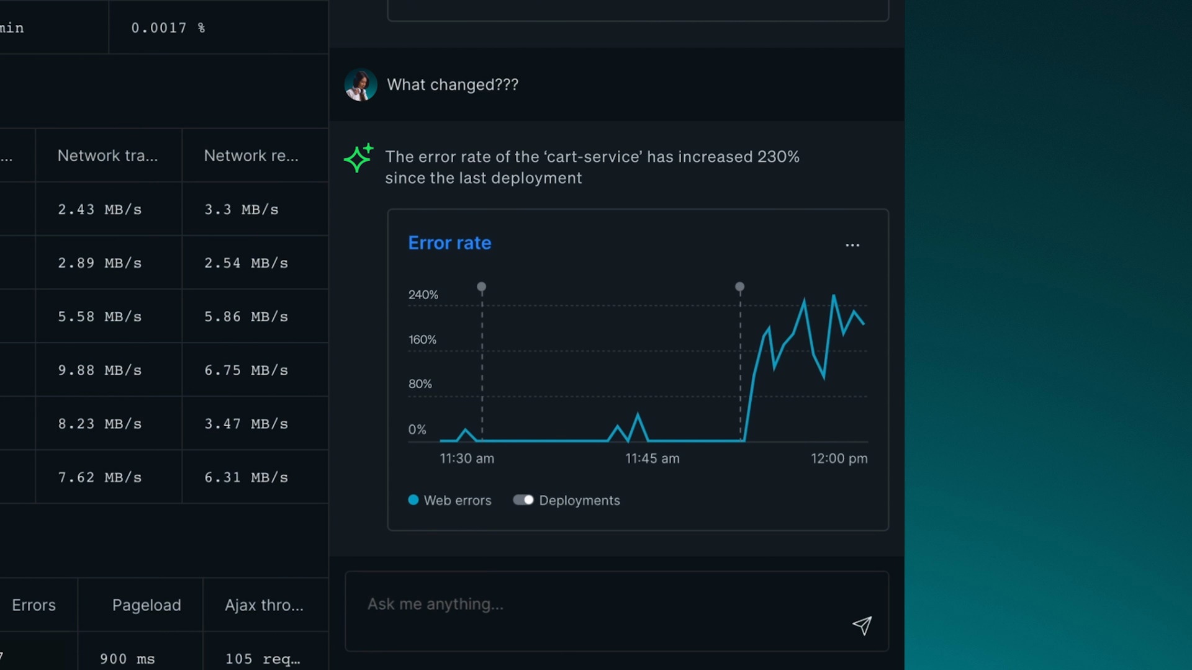This screenshot has width=1192, height=670.
Task: Click the user avatar beside 'What changed???'
Action: click(x=361, y=85)
